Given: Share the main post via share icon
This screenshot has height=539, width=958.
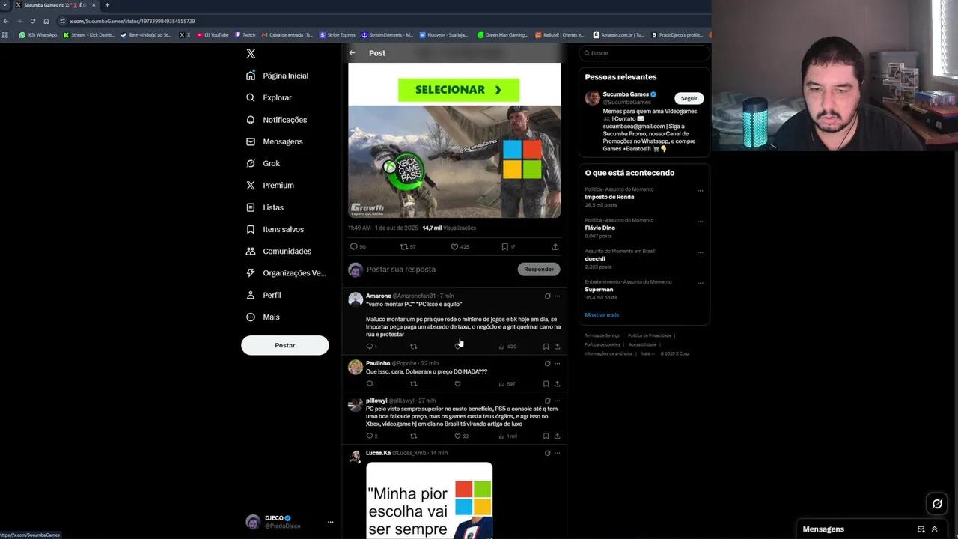Looking at the screenshot, I should tap(555, 246).
